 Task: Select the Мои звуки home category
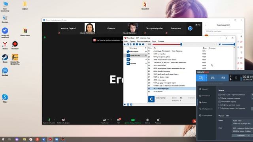pyautogui.click(x=135, y=52)
